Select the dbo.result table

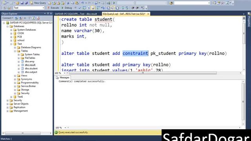[x=30, y=65]
